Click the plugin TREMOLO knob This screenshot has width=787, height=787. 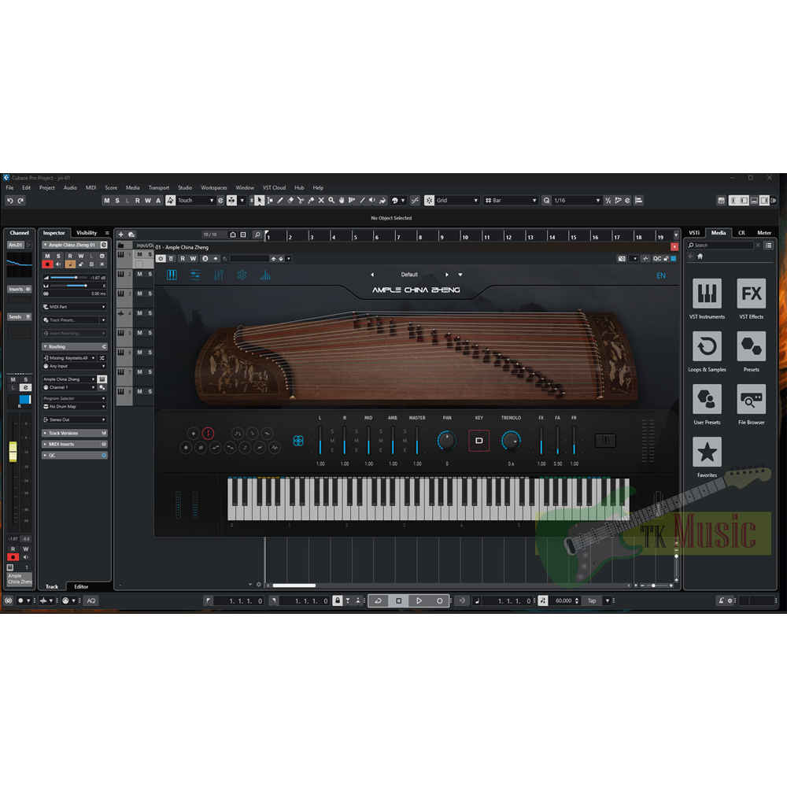tap(511, 441)
